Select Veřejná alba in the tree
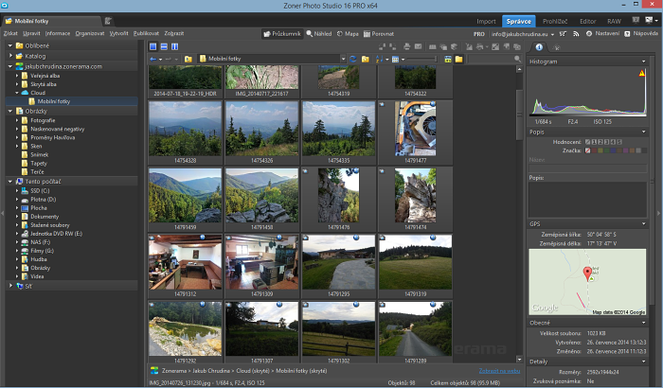This screenshot has height=388, width=663. 45,76
